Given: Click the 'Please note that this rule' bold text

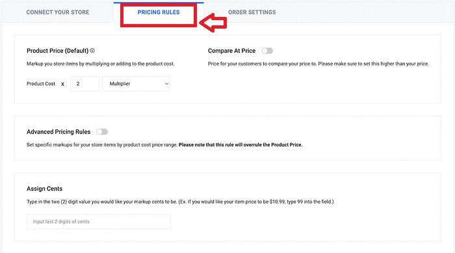Looking at the screenshot, I should click(240, 144).
